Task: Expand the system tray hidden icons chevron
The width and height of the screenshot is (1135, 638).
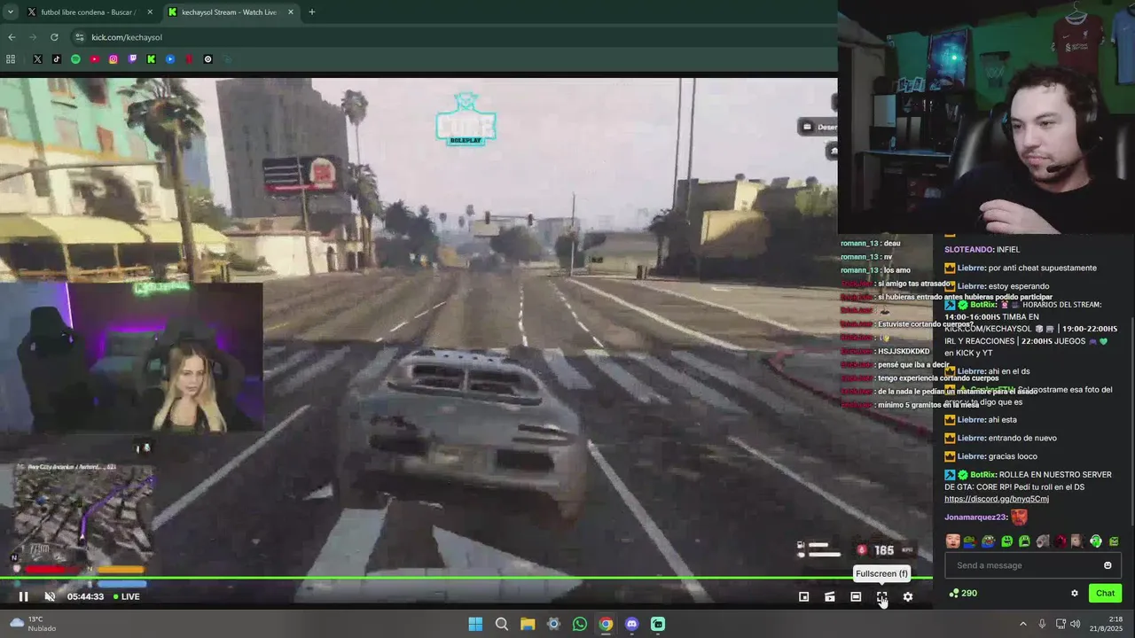Action: point(1022,624)
